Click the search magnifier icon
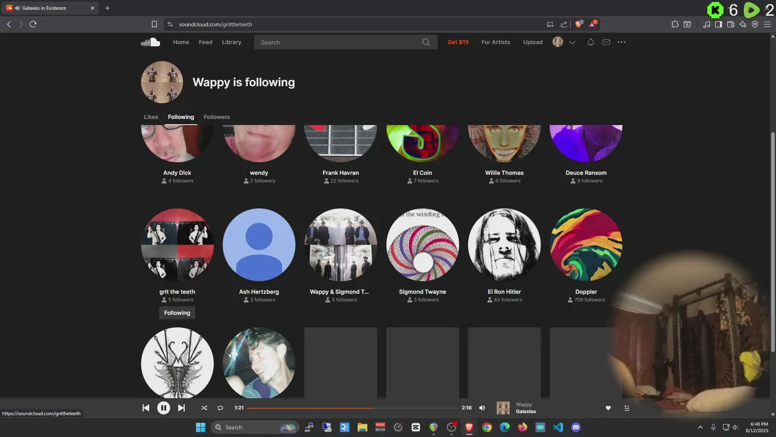 coord(426,42)
